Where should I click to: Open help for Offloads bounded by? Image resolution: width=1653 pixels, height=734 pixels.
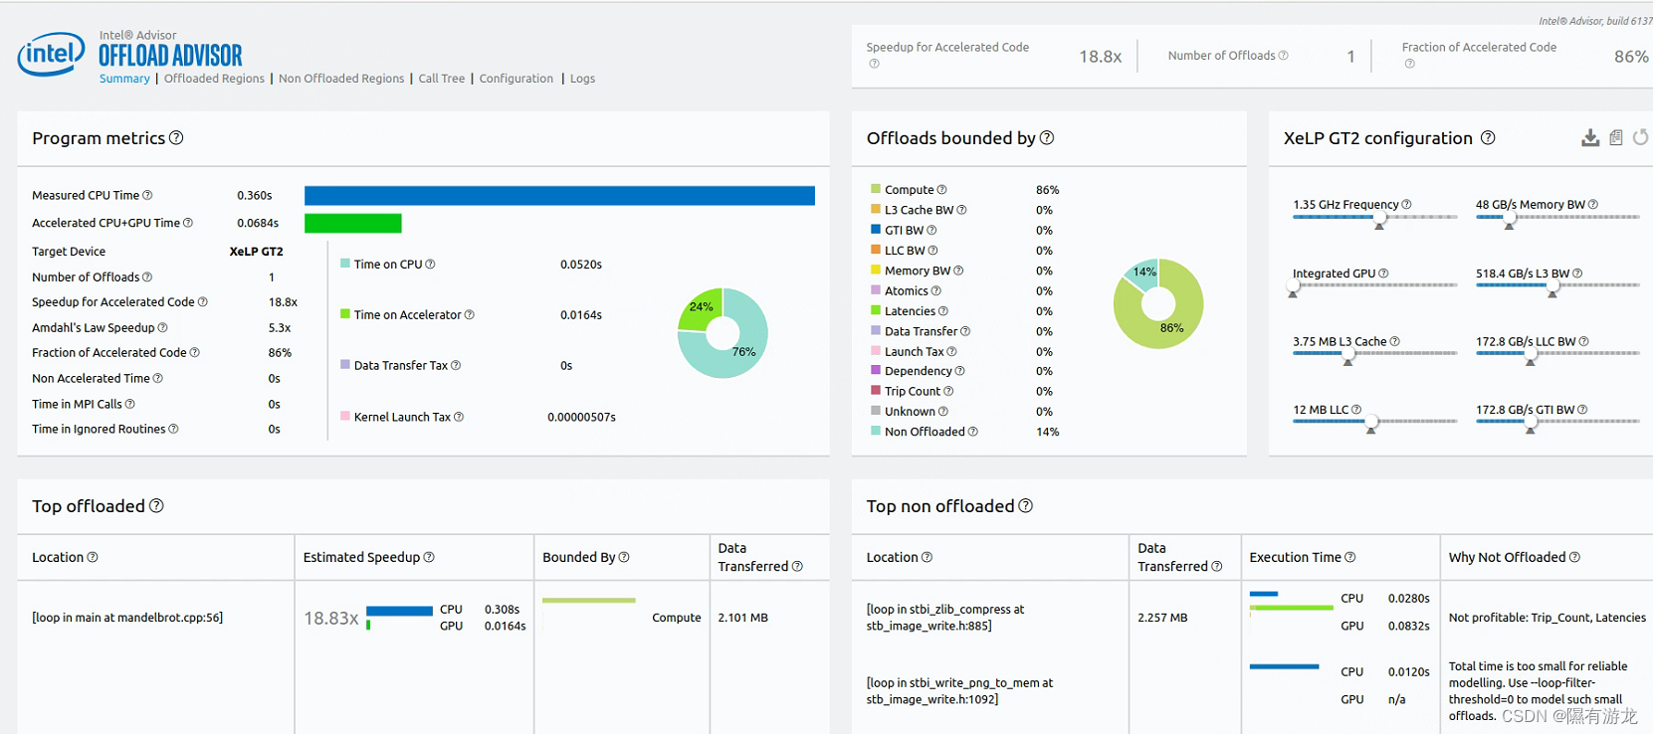tap(1047, 138)
